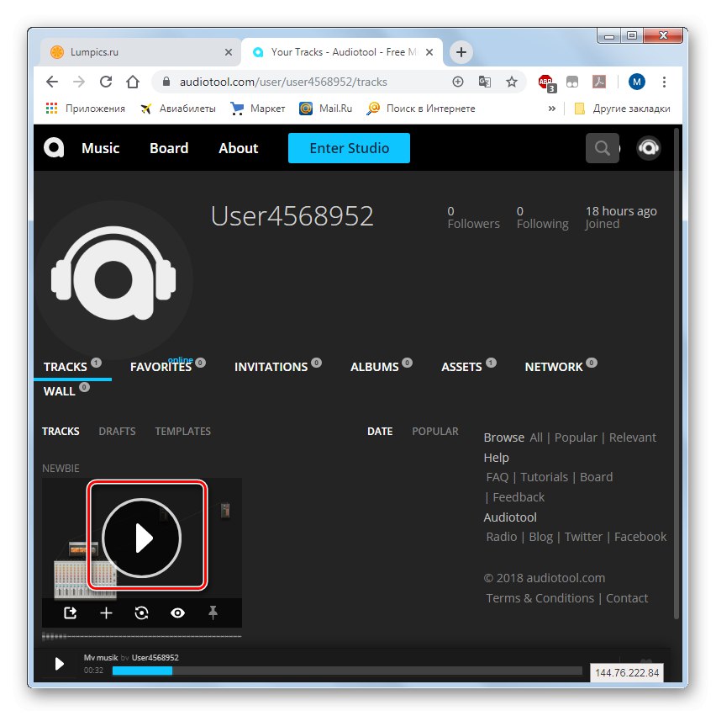716x716 pixels.
Task: Open the user avatar menu in the header
Action: pyautogui.click(x=649, y=148)
